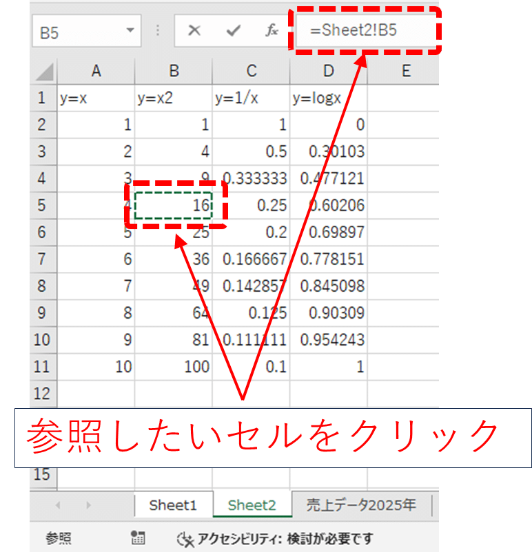Select column D header

tap(328, 70)
